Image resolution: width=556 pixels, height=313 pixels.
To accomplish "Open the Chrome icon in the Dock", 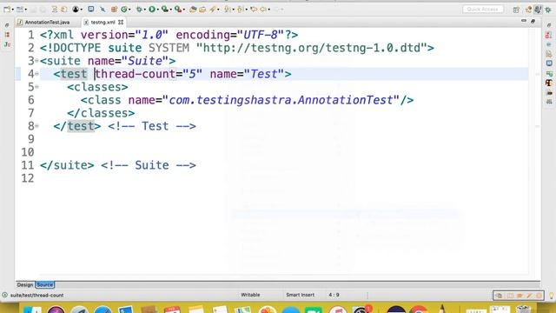I will [x=419, y=310].
